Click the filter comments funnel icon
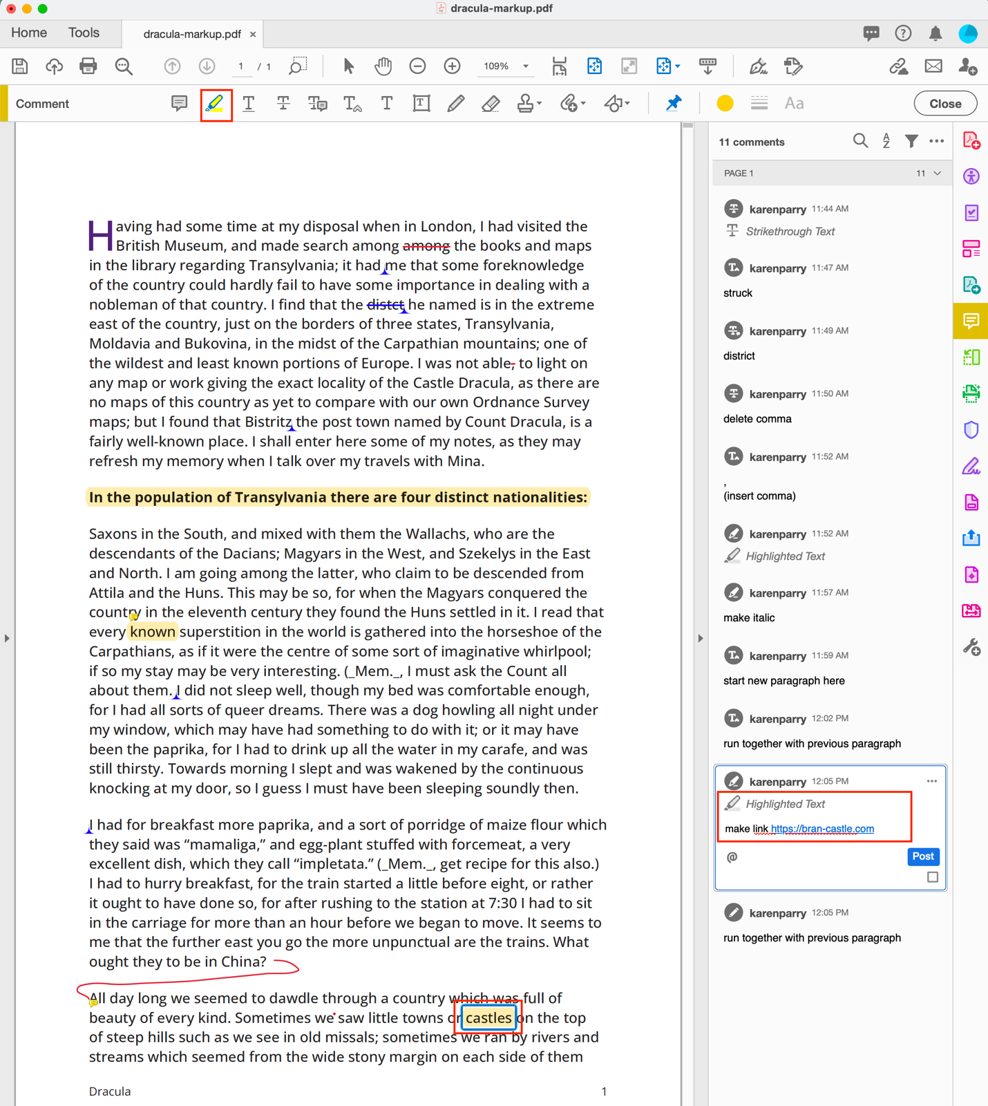This screenshot has width=988, height=1106. (x=911, y=142)
